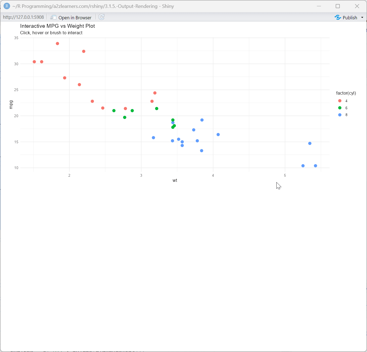
Task: Click the green legend swatch beside 6
Action: (339, 108)
